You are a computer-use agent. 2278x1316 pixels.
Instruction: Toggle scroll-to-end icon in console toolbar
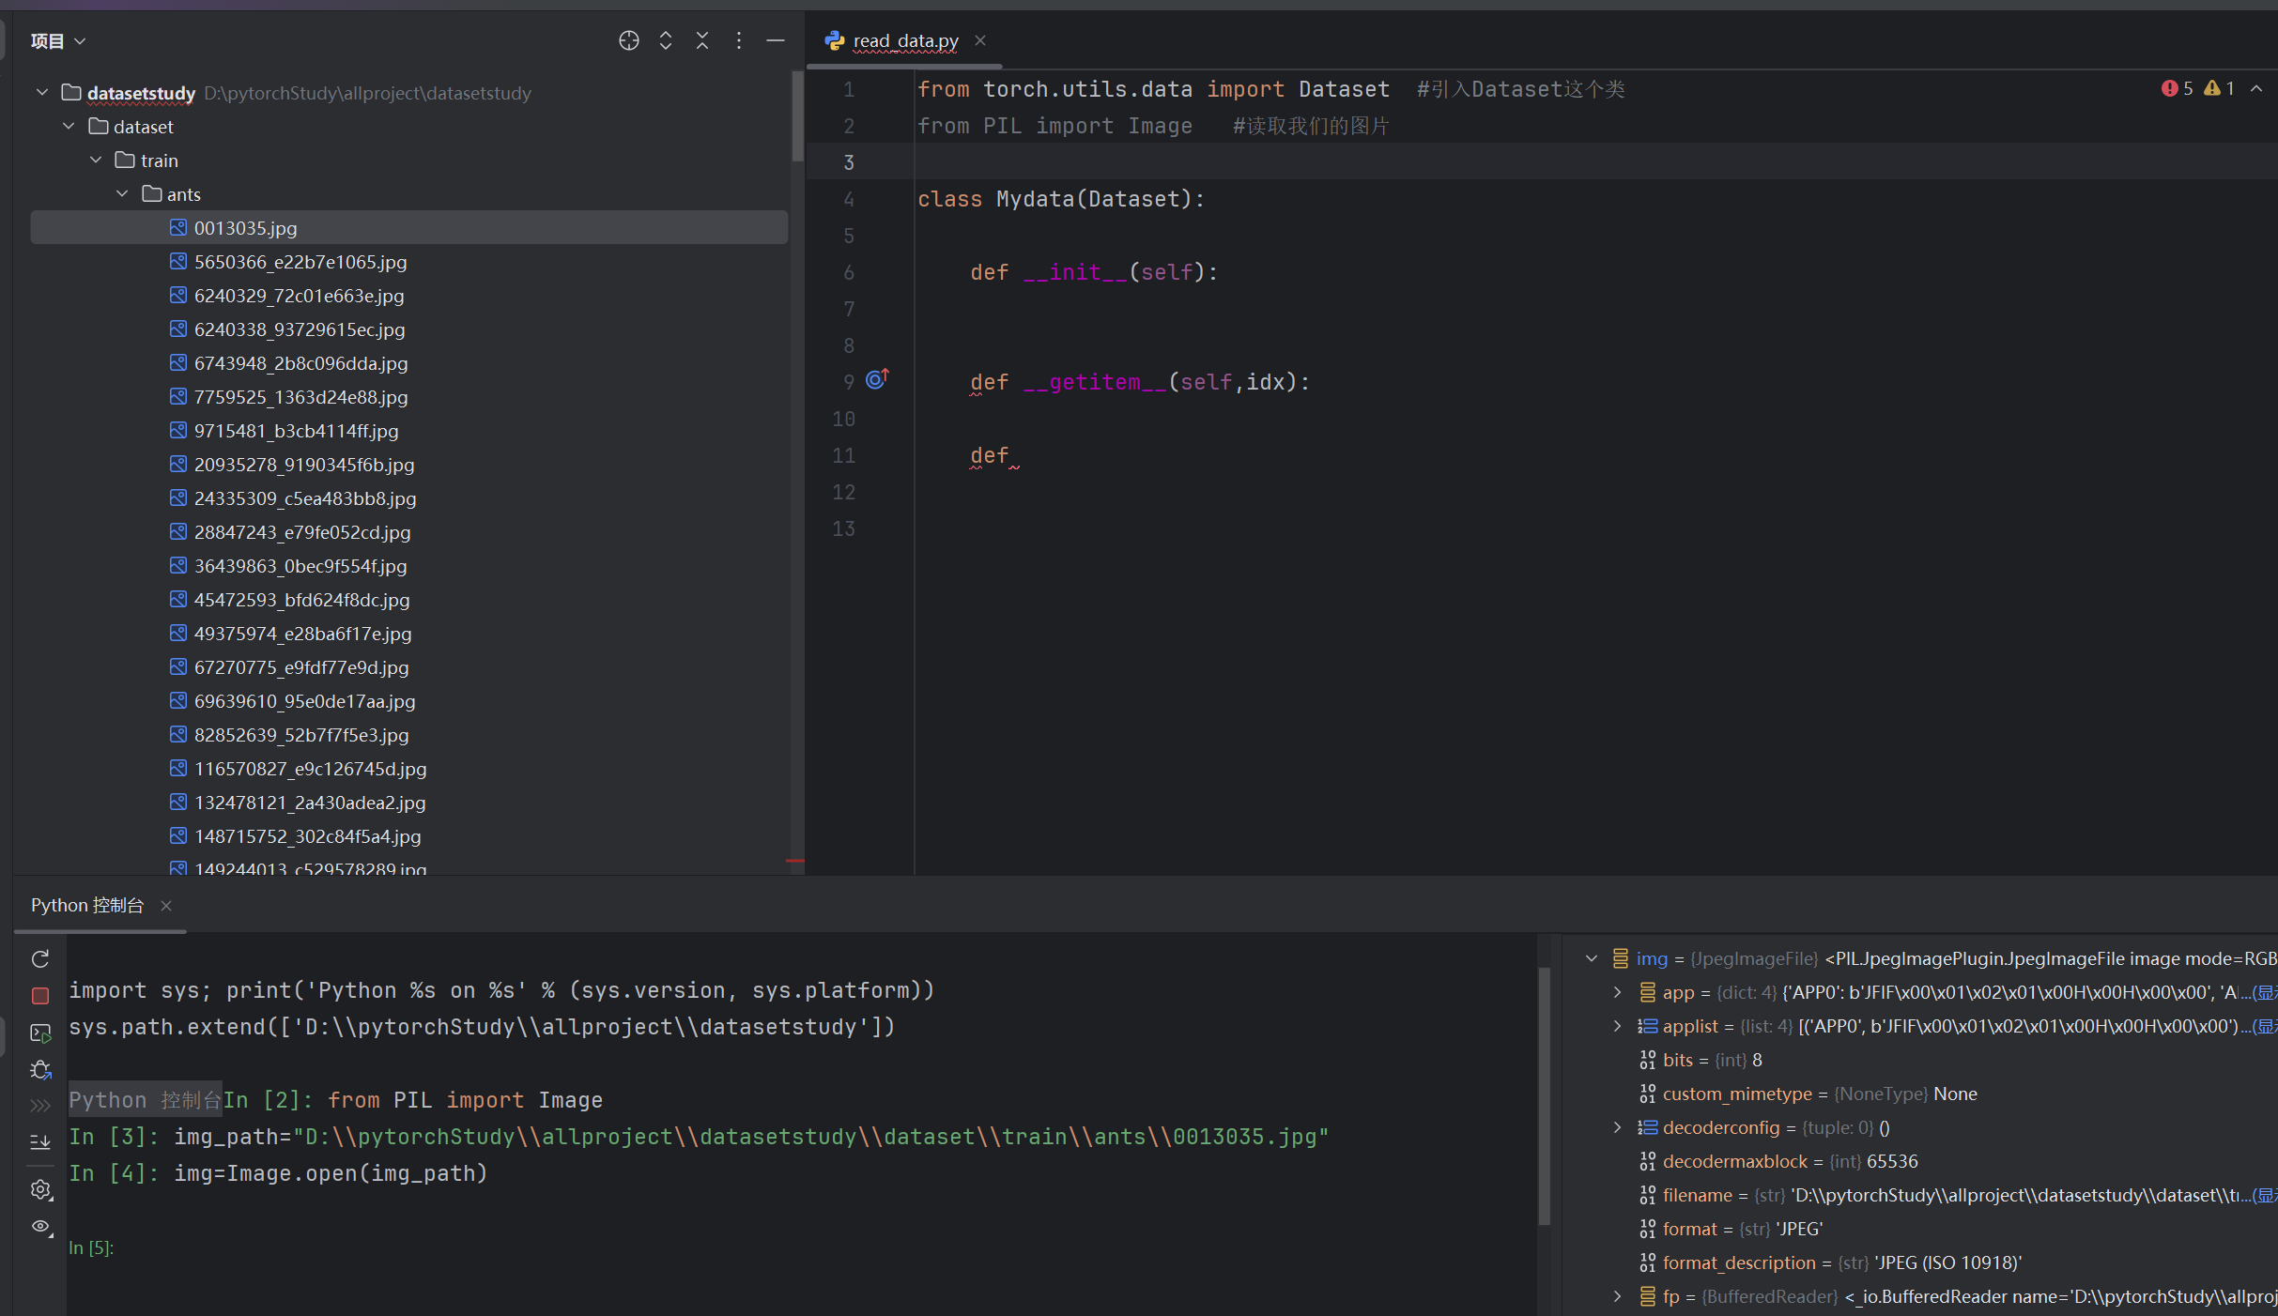40,1141
